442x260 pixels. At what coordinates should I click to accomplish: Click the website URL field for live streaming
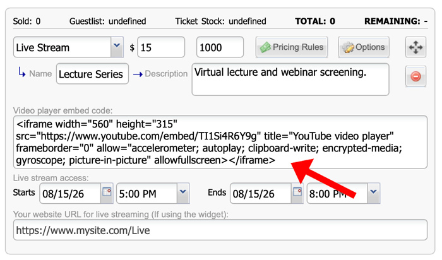click(x=220, y=230)
